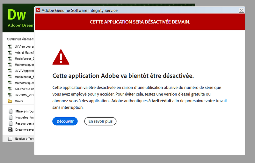The width and height of the screenshot is (255, 163).
Task: Open Mise en route link in Dreamweaver
Action: (x=25, y=111)
